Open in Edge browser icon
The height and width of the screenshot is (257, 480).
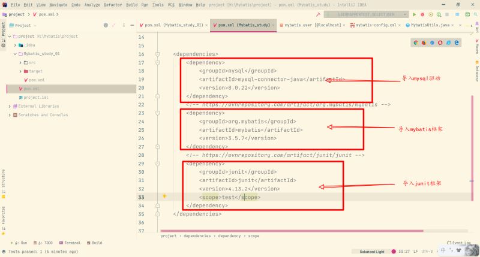point(457,43)
